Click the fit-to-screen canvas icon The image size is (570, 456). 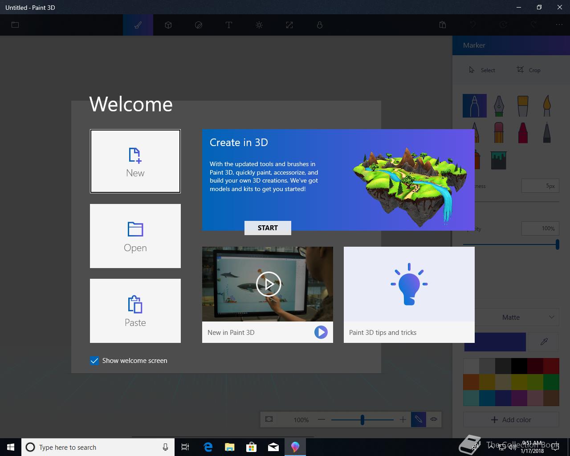tap(269, 419)
